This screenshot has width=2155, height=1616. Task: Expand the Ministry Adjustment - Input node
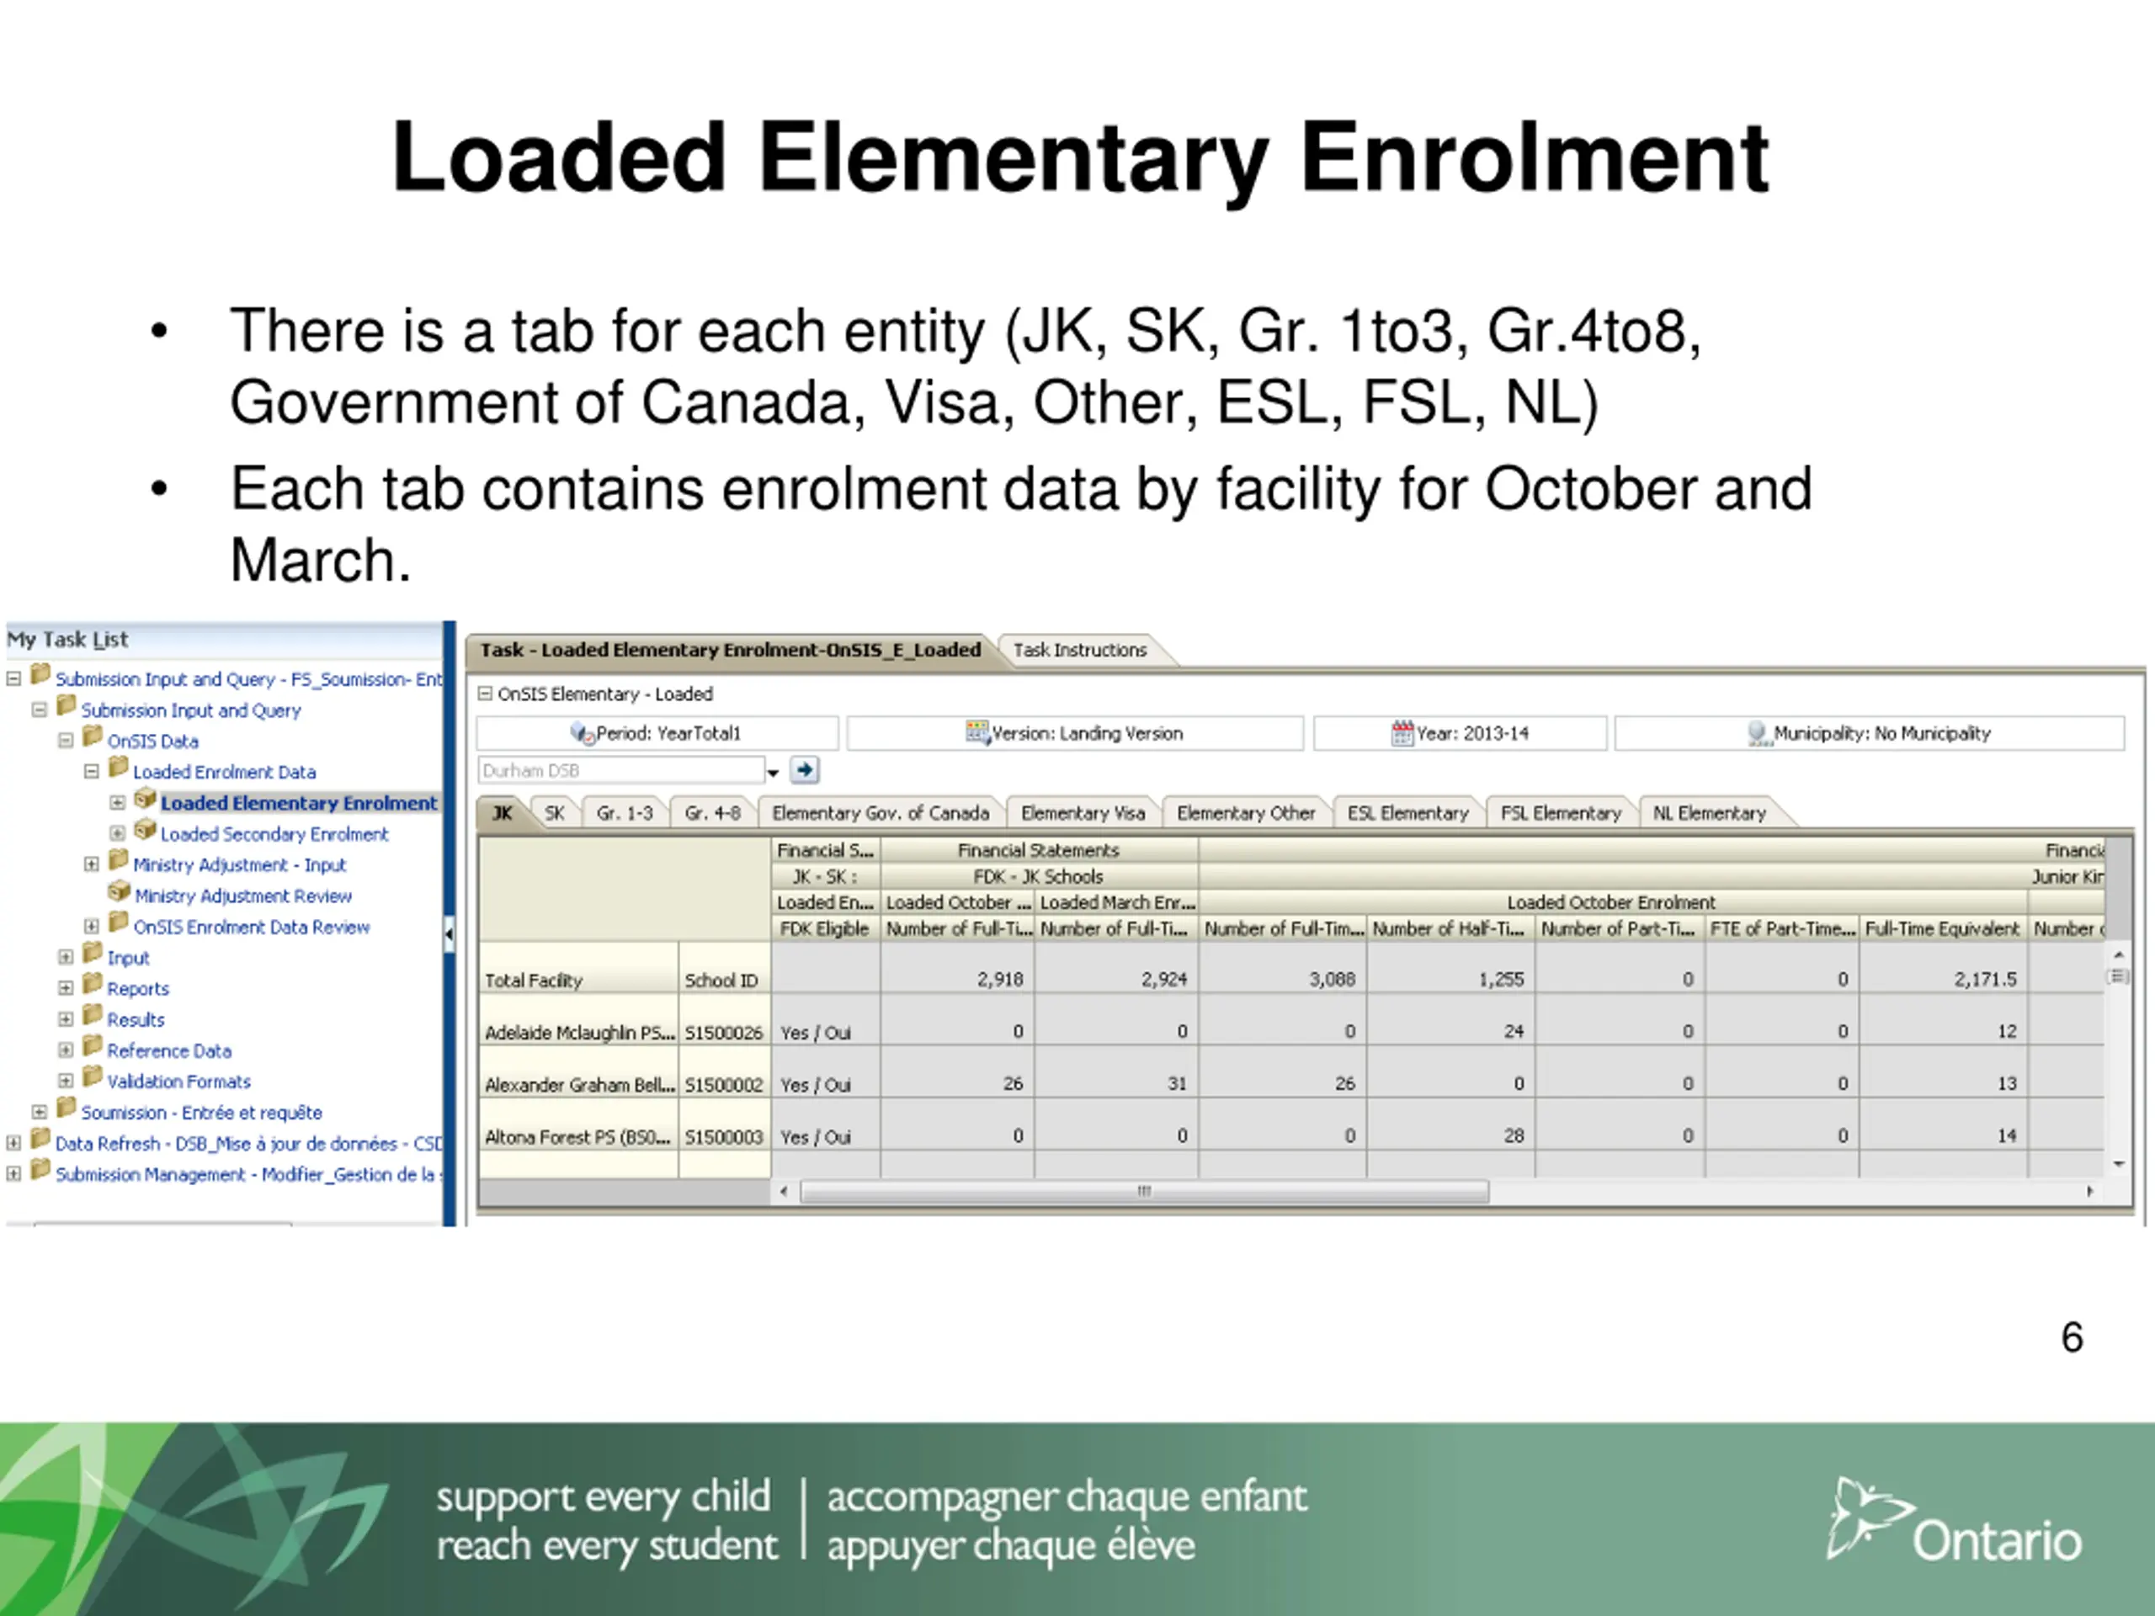coord(92,864)
